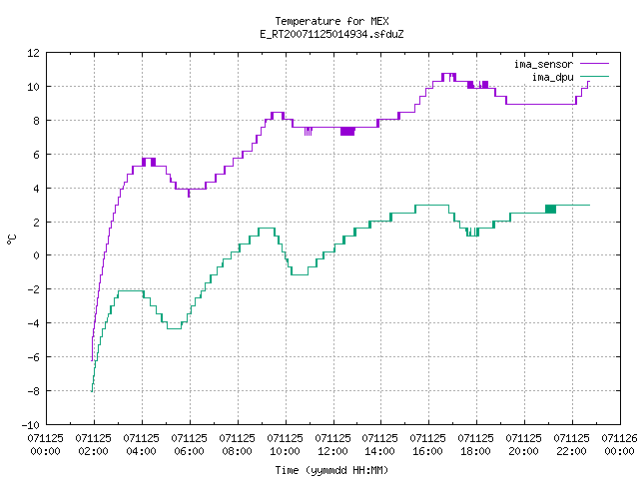Click the x-axis label '071125 02:00'
The height and width of the screenshot is (479, 639).
(x=94, y=445)
